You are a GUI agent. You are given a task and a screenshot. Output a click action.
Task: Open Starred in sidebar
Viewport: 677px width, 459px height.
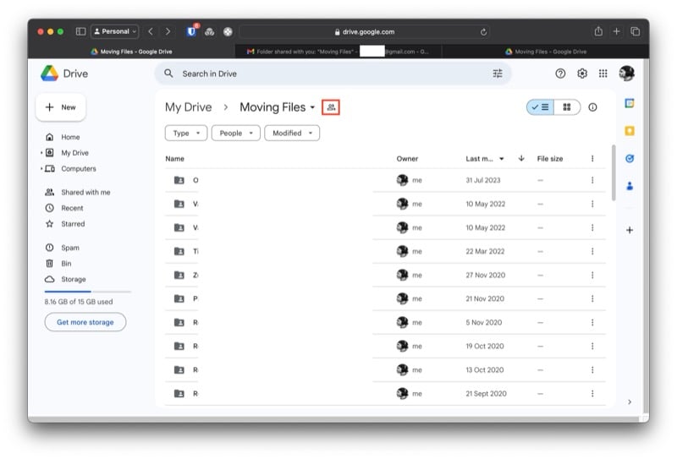73,224
